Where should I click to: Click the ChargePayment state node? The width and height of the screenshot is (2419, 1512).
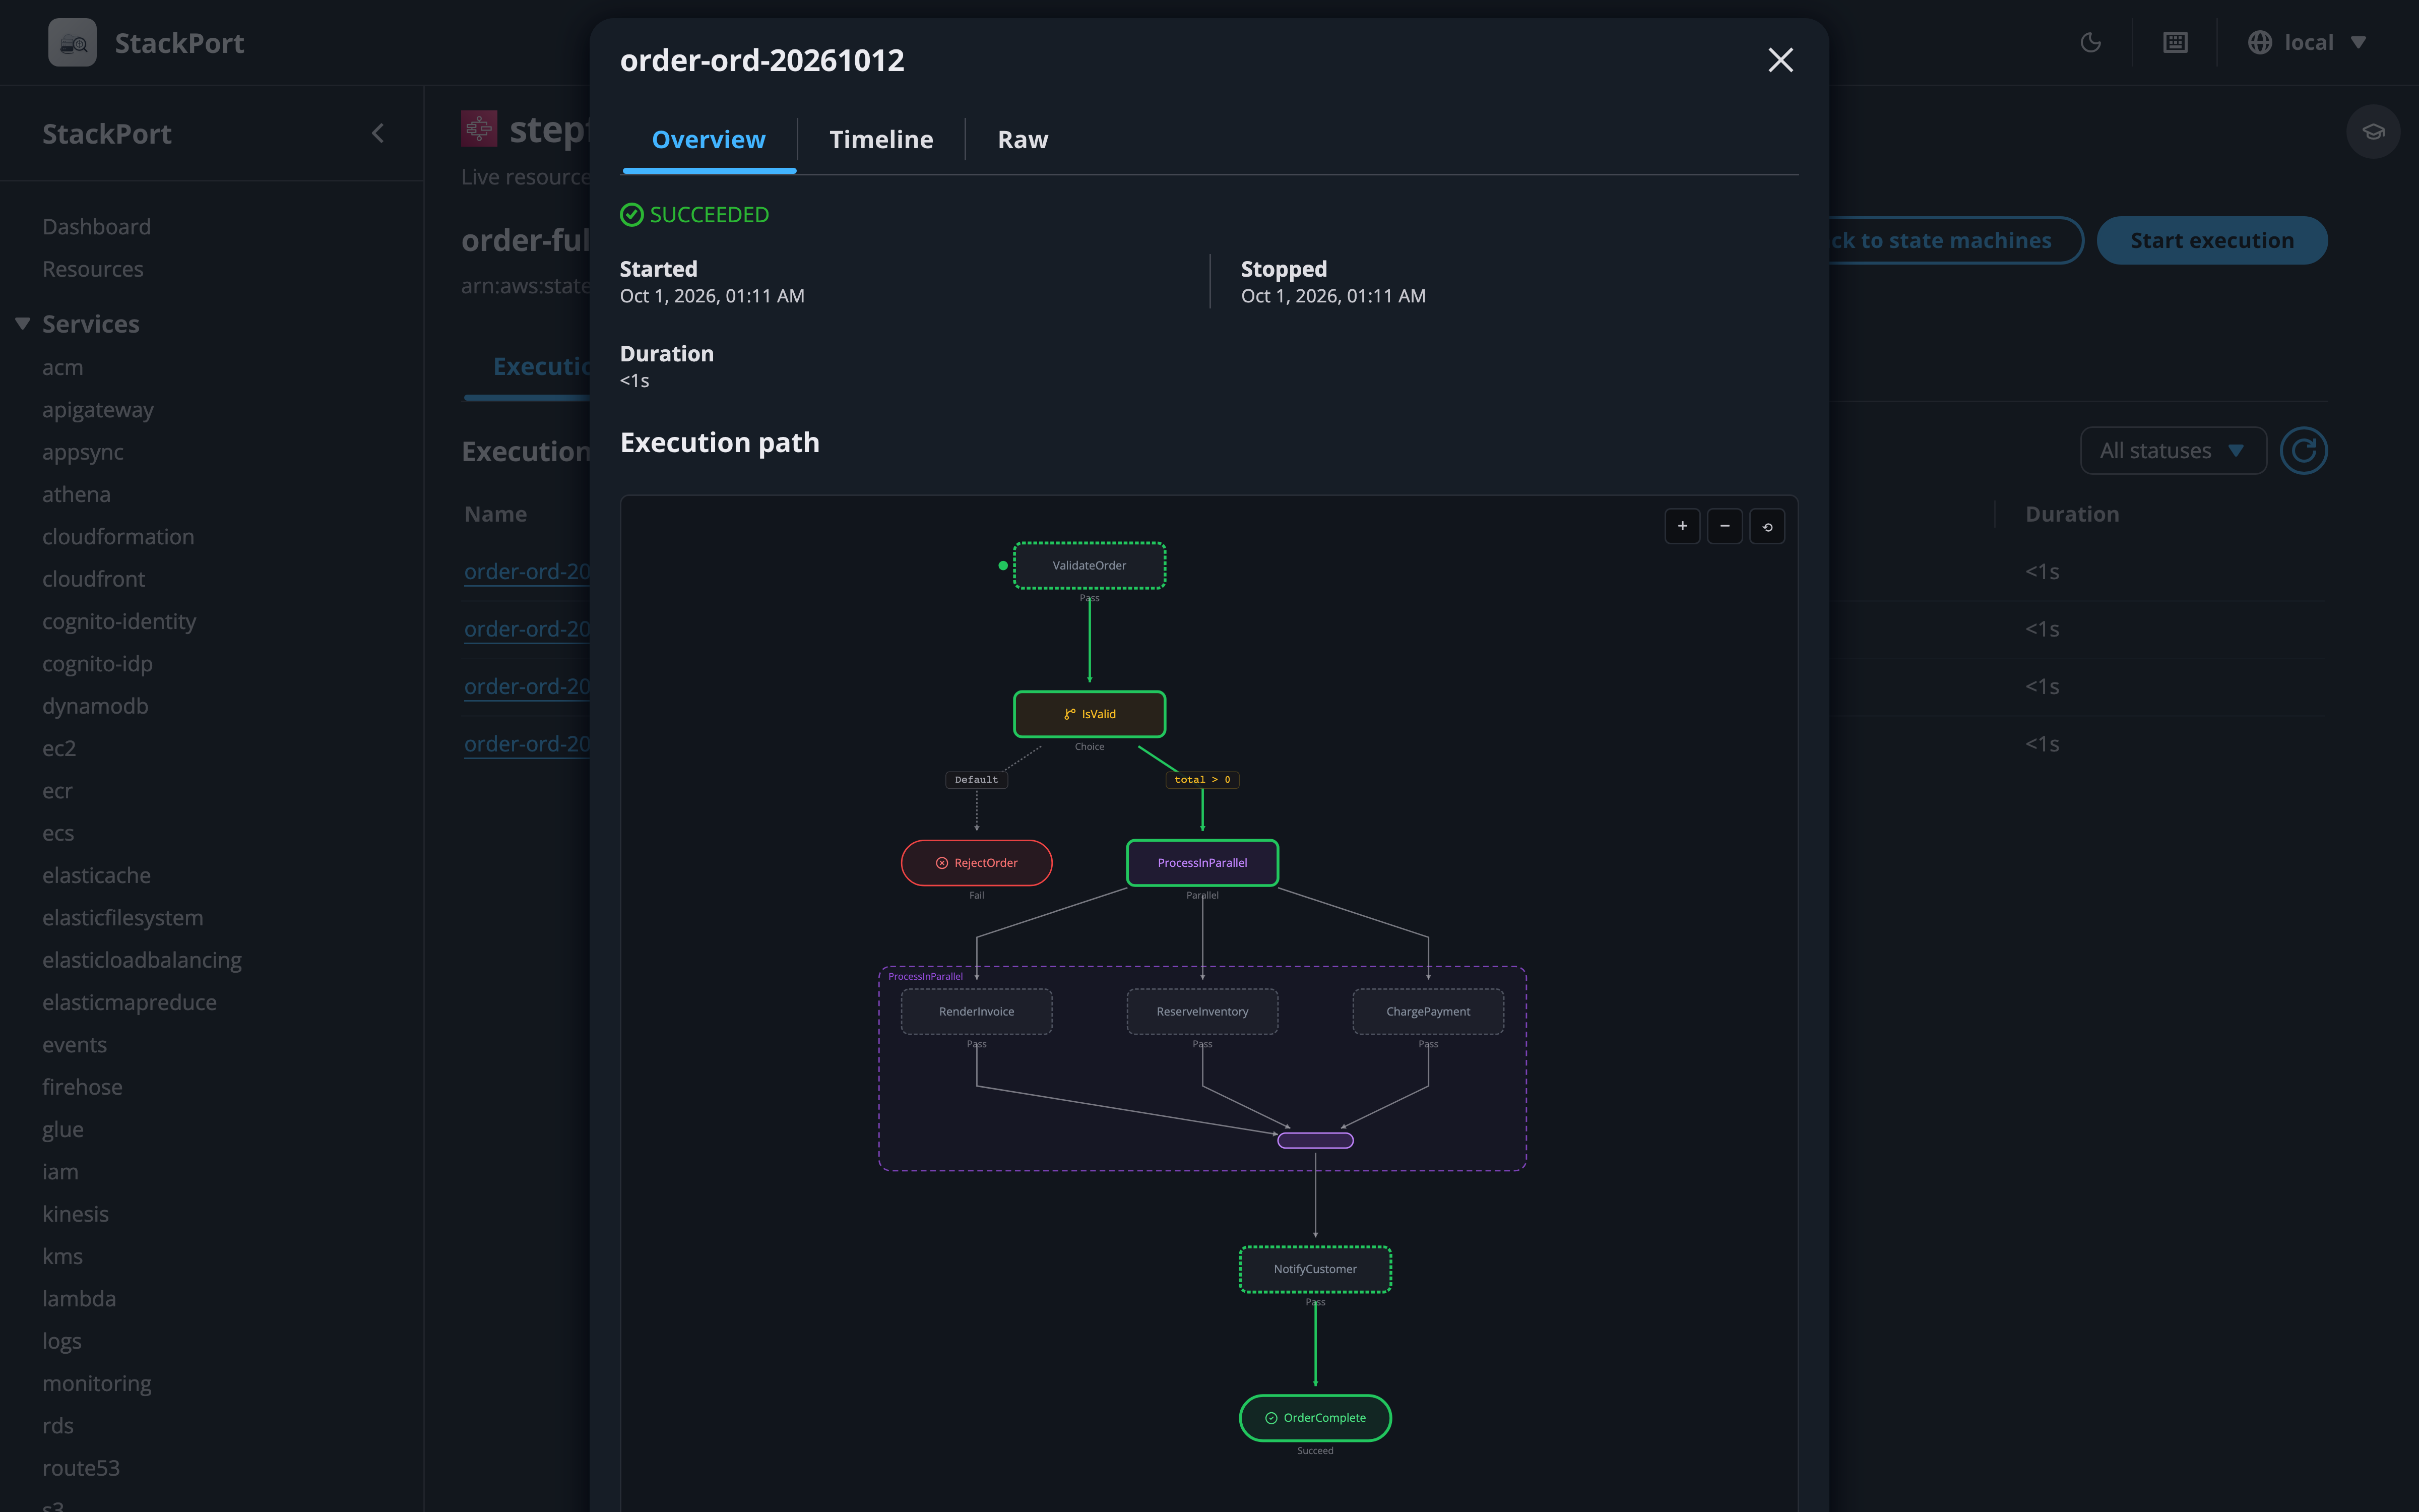tap(1428, 1012)
